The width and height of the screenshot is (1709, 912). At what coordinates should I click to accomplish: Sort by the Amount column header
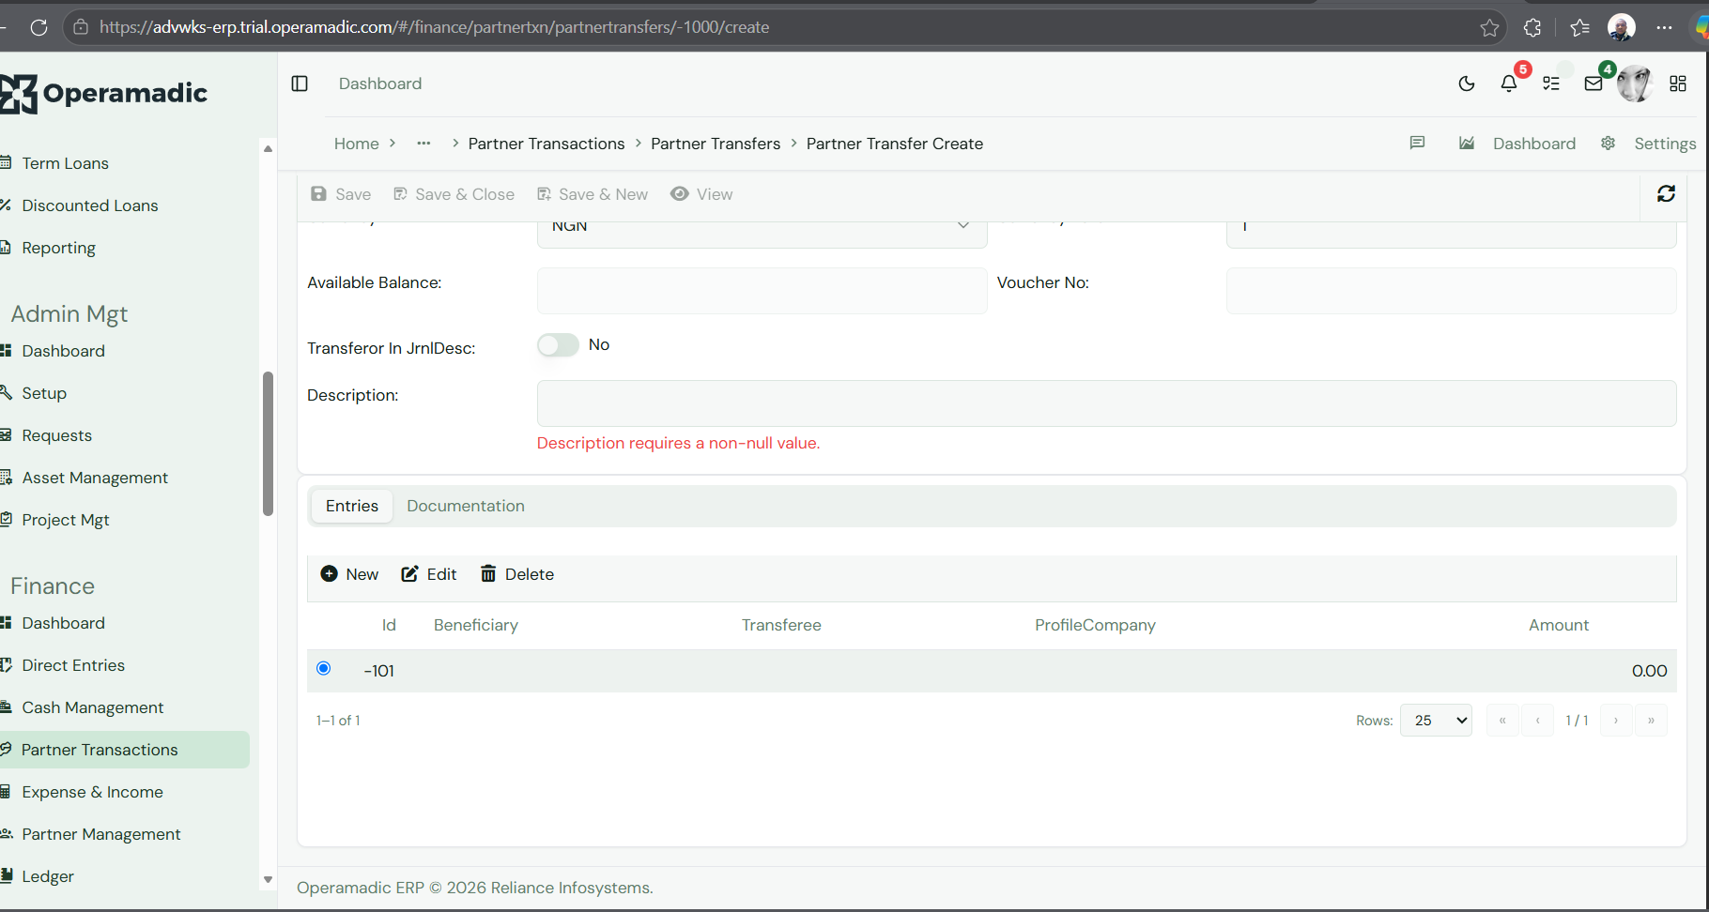(1559, 625)
